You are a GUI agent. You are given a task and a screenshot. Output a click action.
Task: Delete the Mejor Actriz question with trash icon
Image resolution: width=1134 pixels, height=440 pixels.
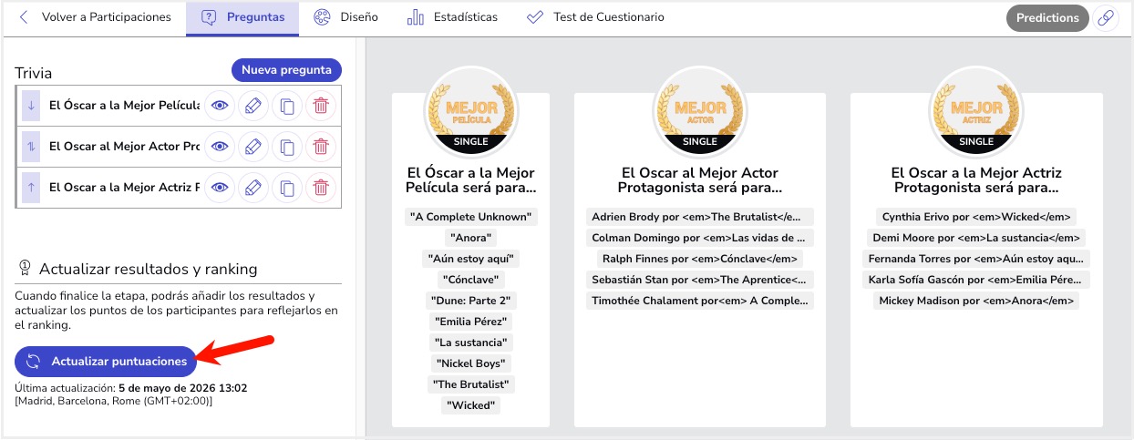click(321, 188)
